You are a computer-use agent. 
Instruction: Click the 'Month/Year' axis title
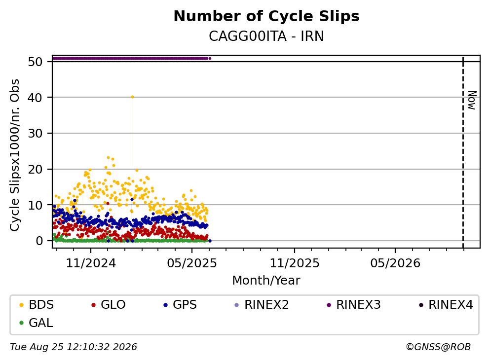(266, 281)
